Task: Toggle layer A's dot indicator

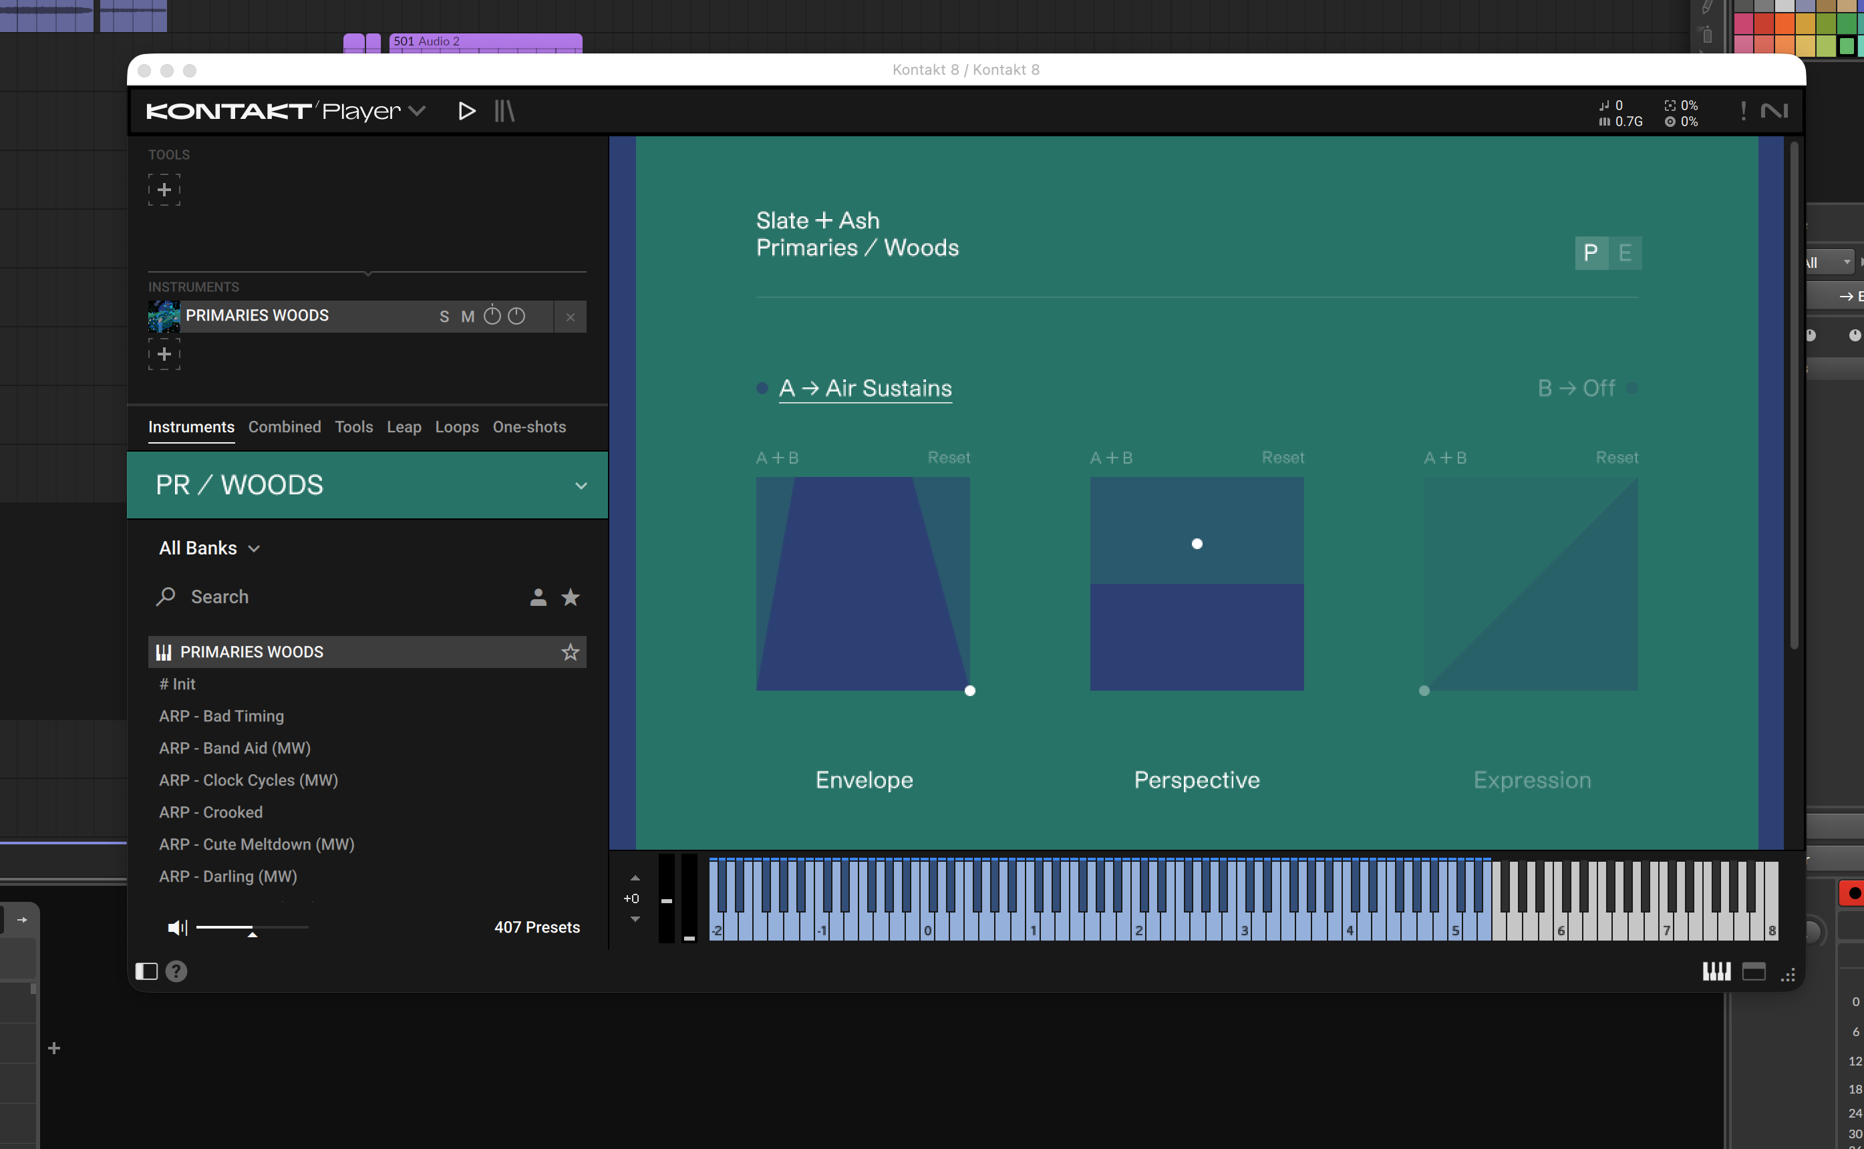Action: 762,388
